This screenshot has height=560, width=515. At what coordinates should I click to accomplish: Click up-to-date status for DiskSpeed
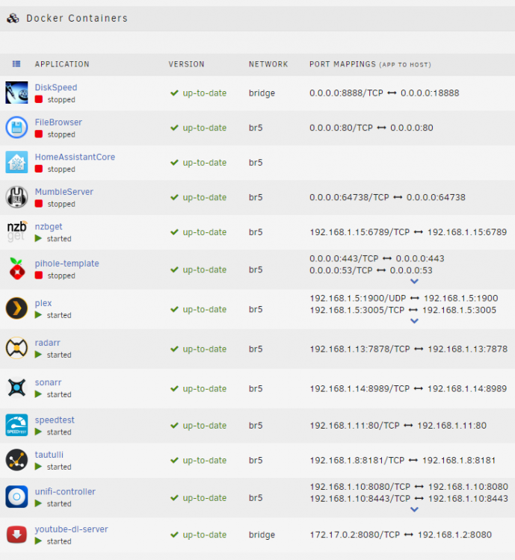pos(199,93)
